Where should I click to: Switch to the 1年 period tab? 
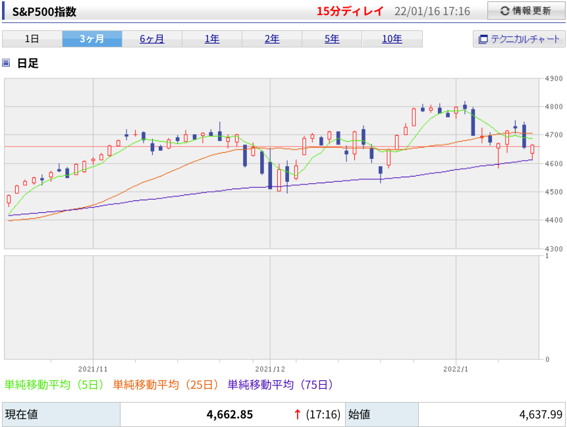tap(212, 39)
